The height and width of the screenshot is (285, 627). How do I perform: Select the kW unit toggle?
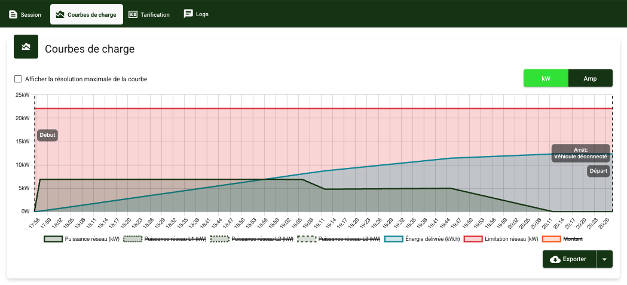546,78
